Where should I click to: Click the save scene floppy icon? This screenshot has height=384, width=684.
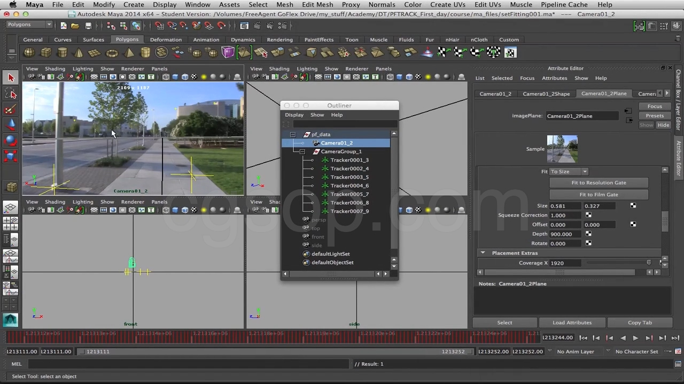point(88,26)
